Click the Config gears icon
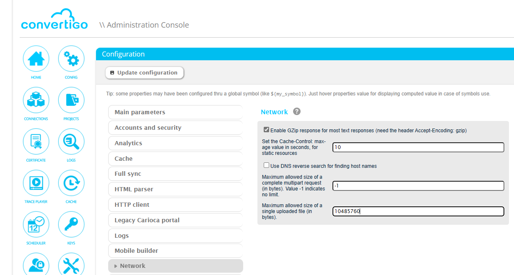 point(71,59)
